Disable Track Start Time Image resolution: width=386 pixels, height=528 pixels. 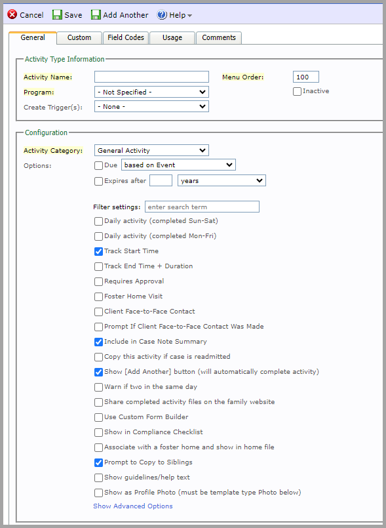point(98,251)
